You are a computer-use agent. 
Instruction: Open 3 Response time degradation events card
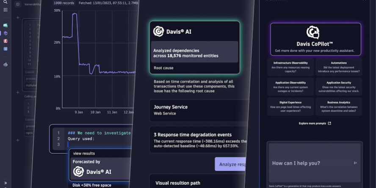(199, 140)
